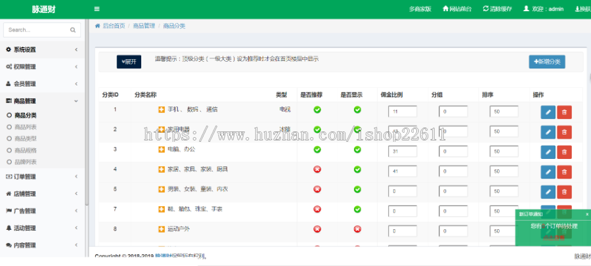Toggle 是否推荐 red cross for 家居、家具、家装、厨具
The width and height of the screenshot is (591, 266).
317,169
